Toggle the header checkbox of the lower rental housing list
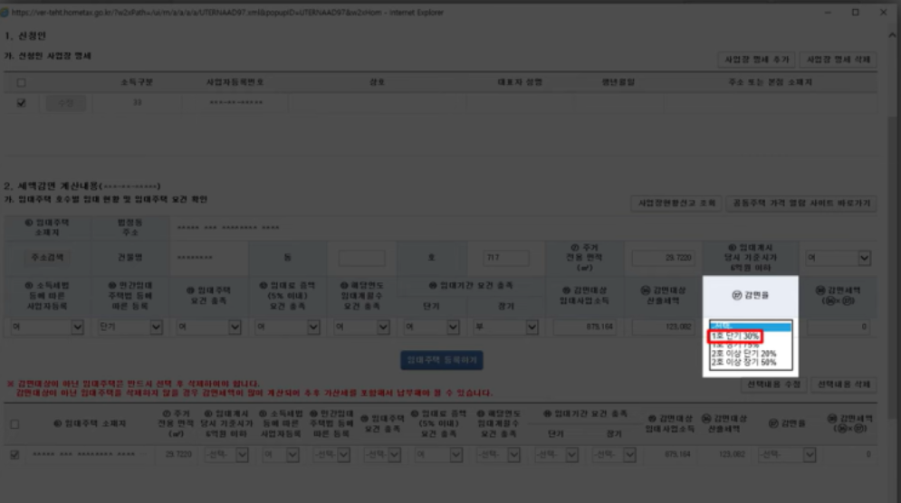Screen dimensions: 901x503 [14, 424]
